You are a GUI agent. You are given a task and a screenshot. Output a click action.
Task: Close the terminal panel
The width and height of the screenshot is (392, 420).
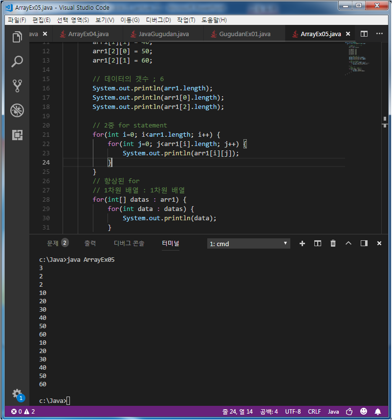[x=379, y=243]
